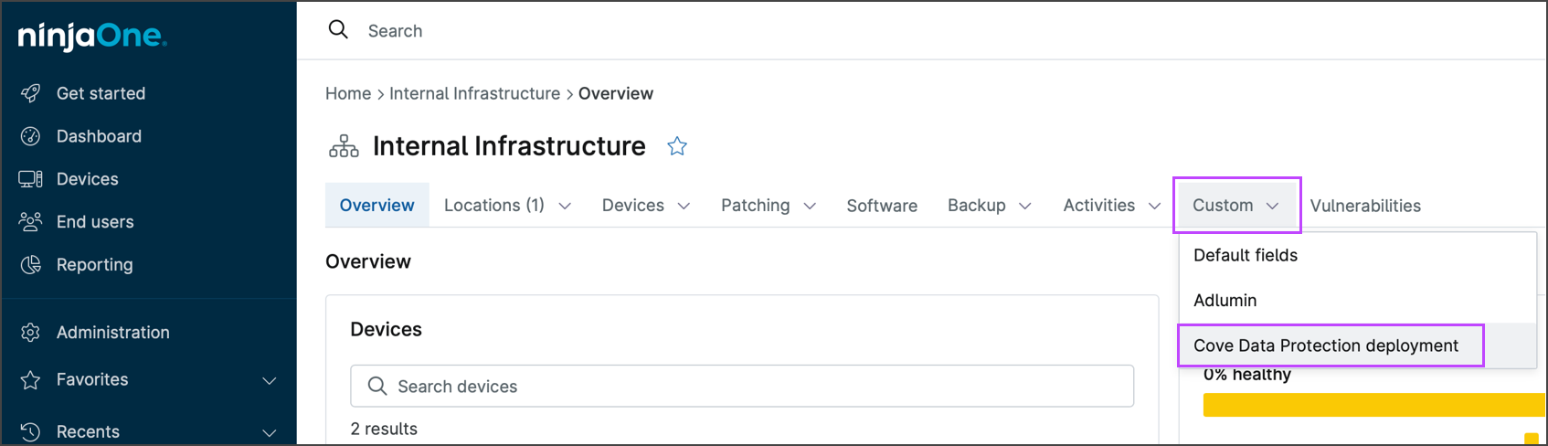Click the Search devices input field
Viewport: 1548px width, 446px height.
click(742, 387)
